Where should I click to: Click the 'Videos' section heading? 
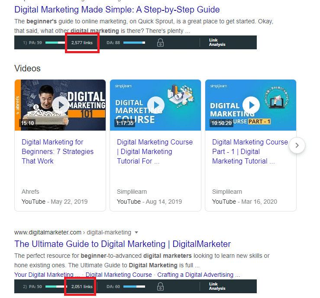(x=27, y=68)
